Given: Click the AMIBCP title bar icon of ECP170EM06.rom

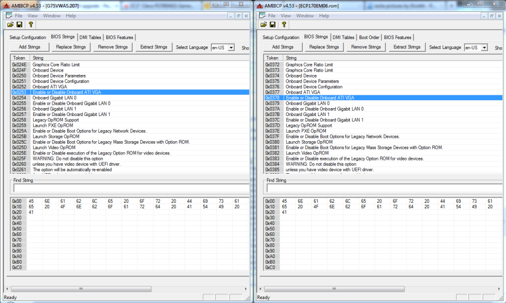Looking at the screenshot, I should [260, 6].
